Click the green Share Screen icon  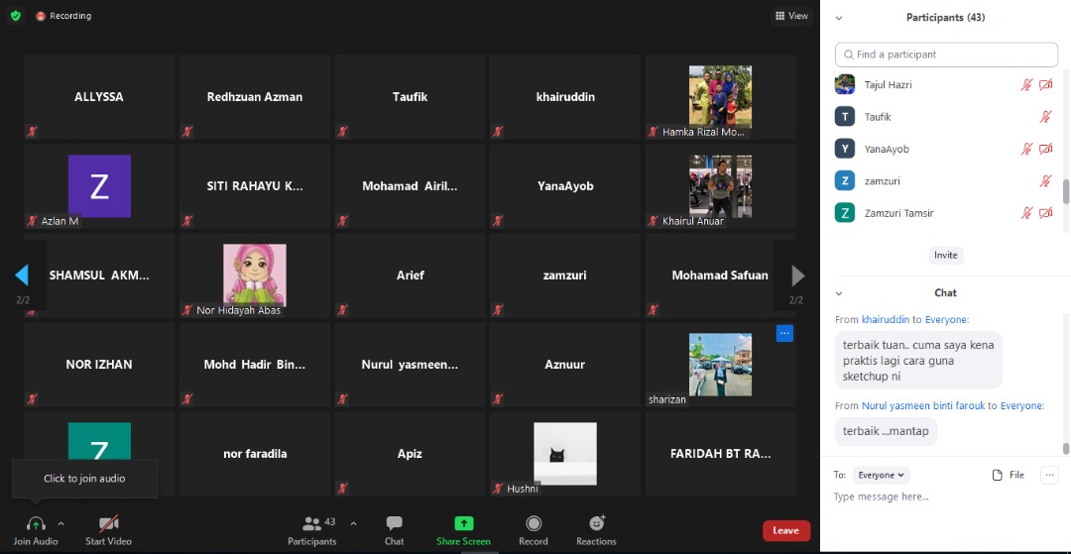coord(463,523)
